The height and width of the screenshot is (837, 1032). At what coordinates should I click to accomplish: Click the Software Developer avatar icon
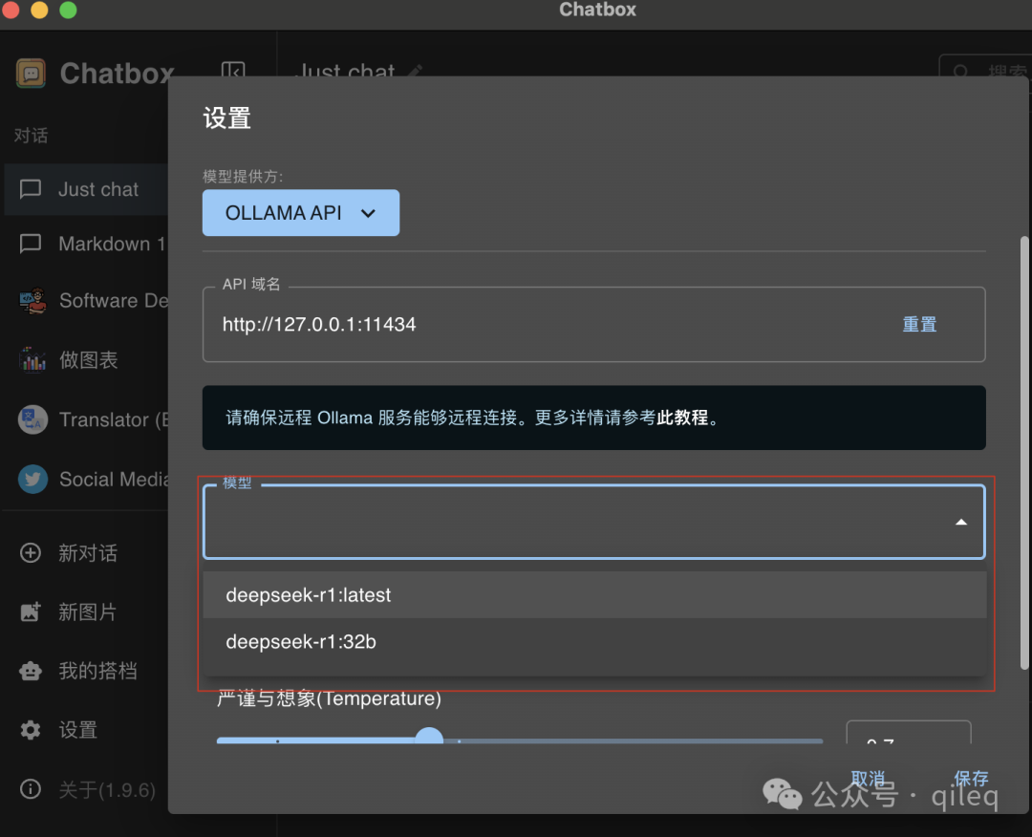[x=32, y=301]
